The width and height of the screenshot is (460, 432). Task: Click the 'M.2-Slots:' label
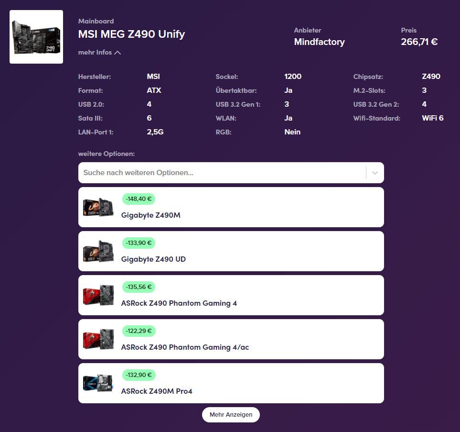tap(369, 90)
